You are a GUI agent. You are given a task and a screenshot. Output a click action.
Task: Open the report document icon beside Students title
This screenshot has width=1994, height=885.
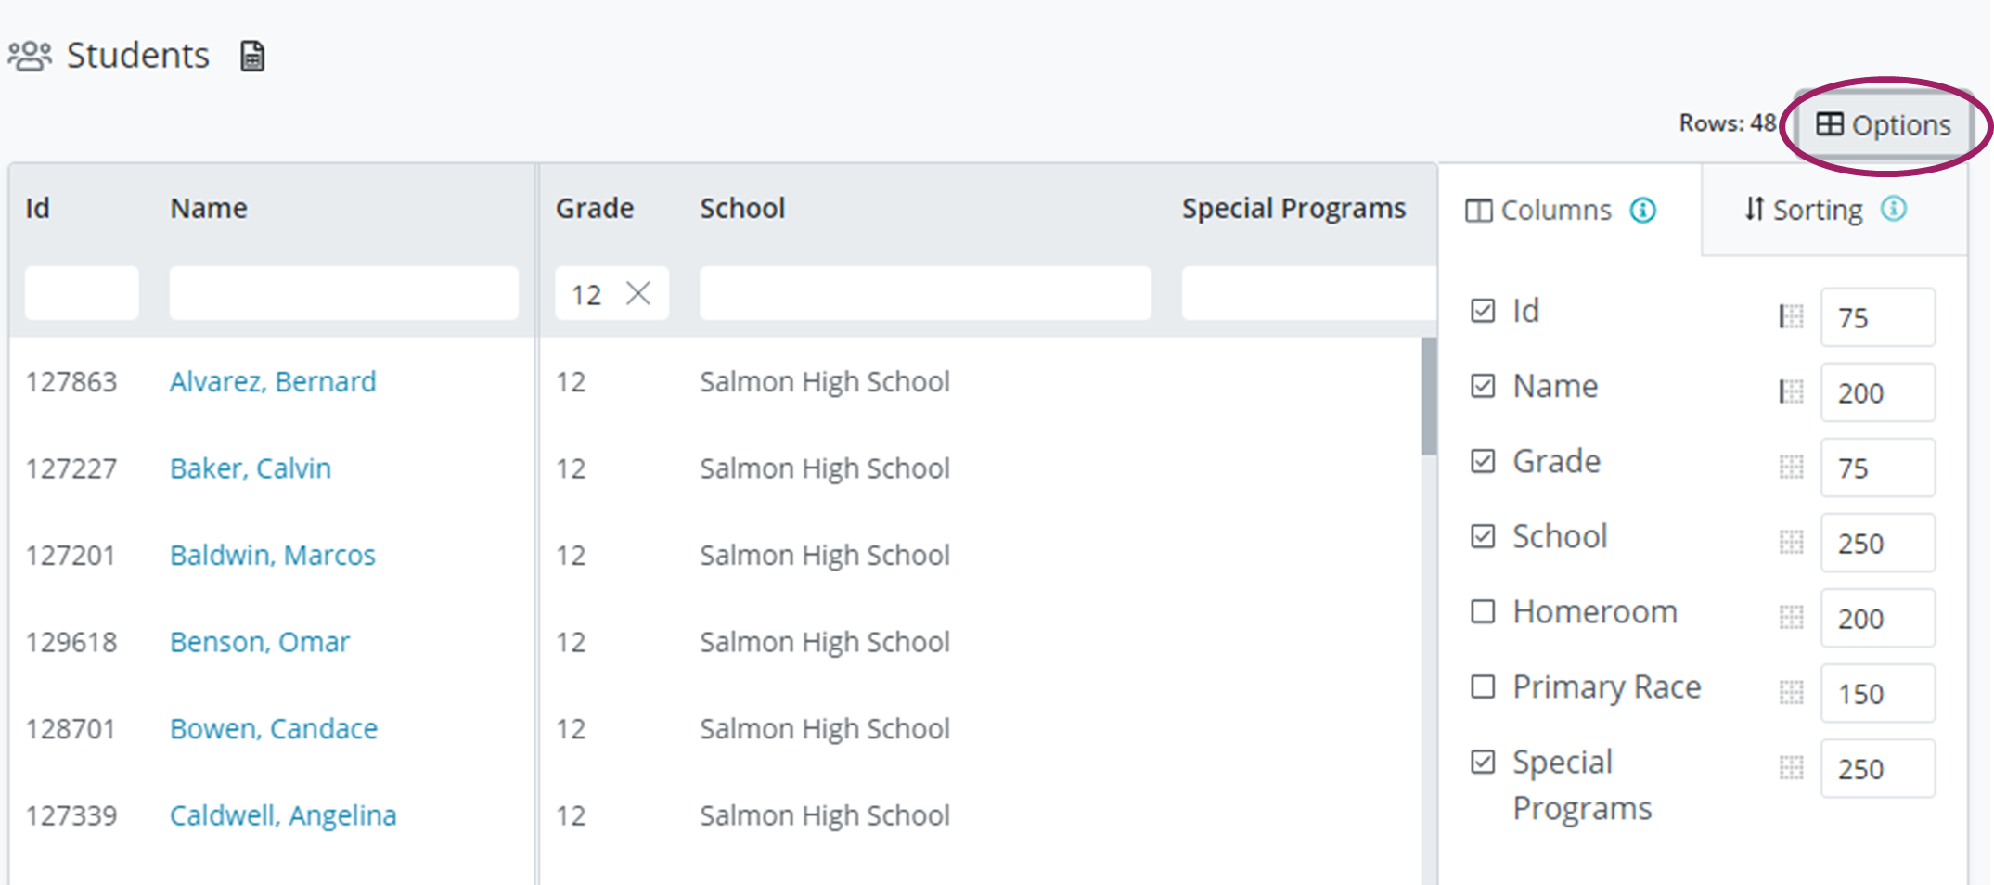pyautogui.click(x=251, y=56)
